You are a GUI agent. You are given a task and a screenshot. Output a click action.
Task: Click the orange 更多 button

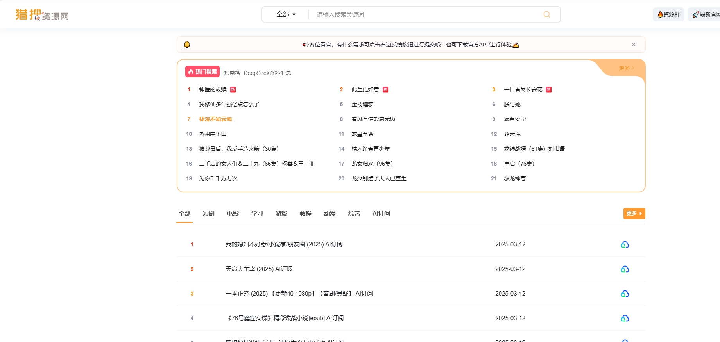point(634,214)
